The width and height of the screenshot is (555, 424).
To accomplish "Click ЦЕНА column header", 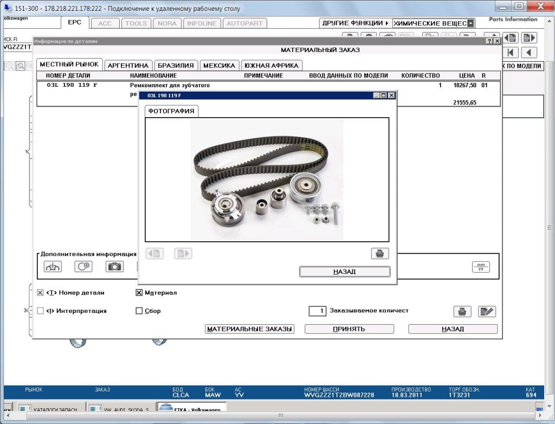I will click(x=467, y=75).
